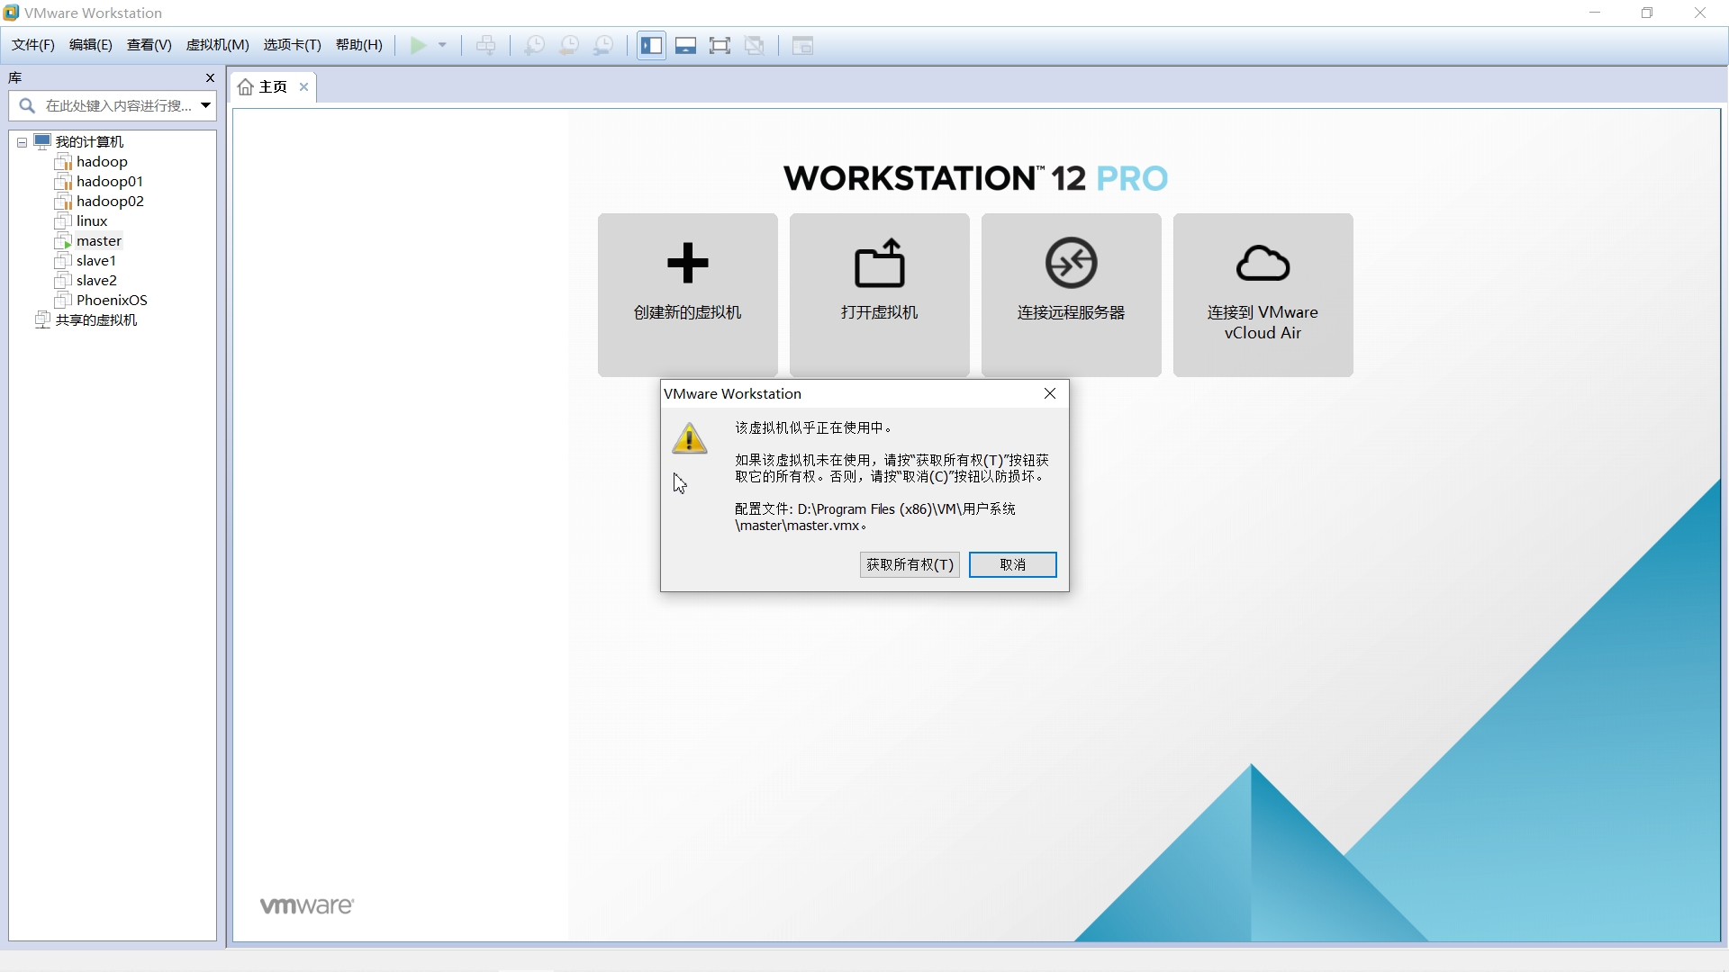Open the snapshot manager wrench-clock icon
The image size is (1729, 972).
pos(604,45)
